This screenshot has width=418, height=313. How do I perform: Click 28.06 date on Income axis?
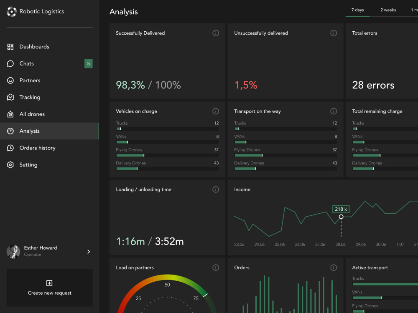(x=340, y=244)
